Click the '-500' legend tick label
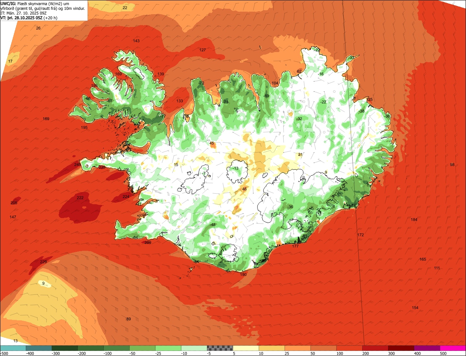466x356 pixels. pos(4,353)
